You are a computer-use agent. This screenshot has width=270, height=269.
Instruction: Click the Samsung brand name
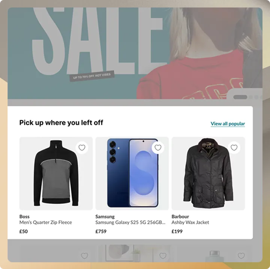pyautogui.click(x=105, y=217)
